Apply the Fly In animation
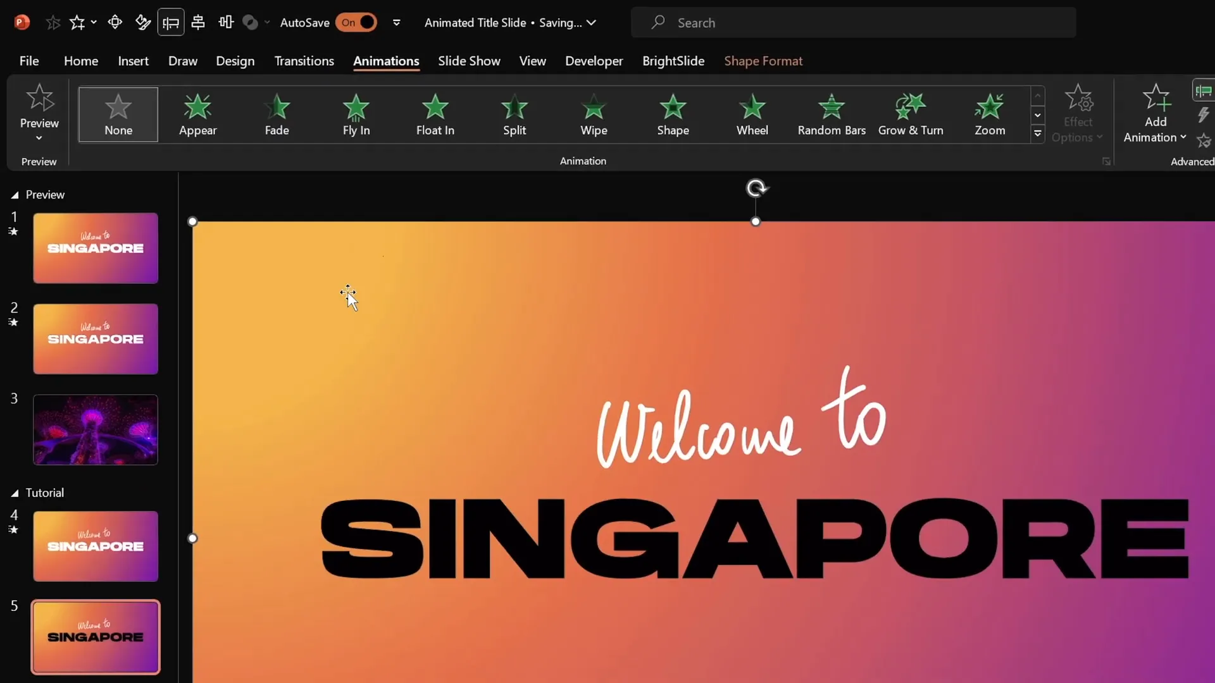Screen dimensions: 1215x683 pyautogui.click(x=356, y=114)
